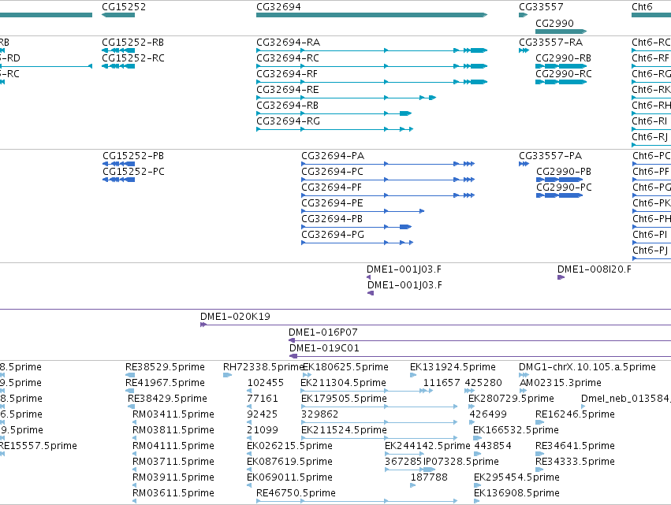Viewport: 671px width, 505px height.
Task: Select protein CG32694-PC
Action: click(x=332, y=172)
